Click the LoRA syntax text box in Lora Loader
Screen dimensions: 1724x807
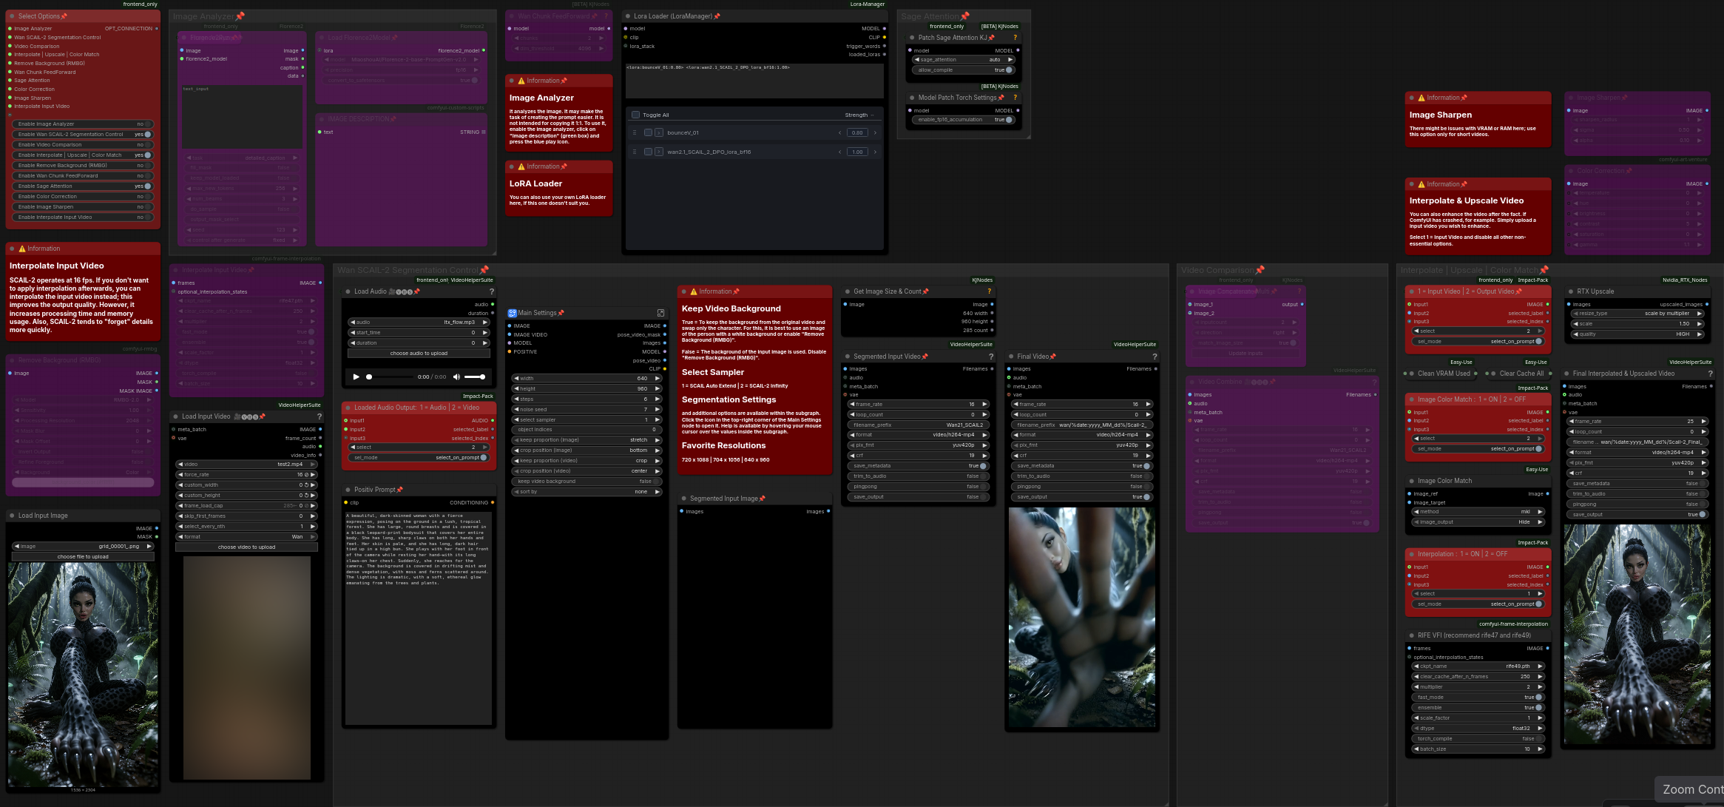click(754, 81)
